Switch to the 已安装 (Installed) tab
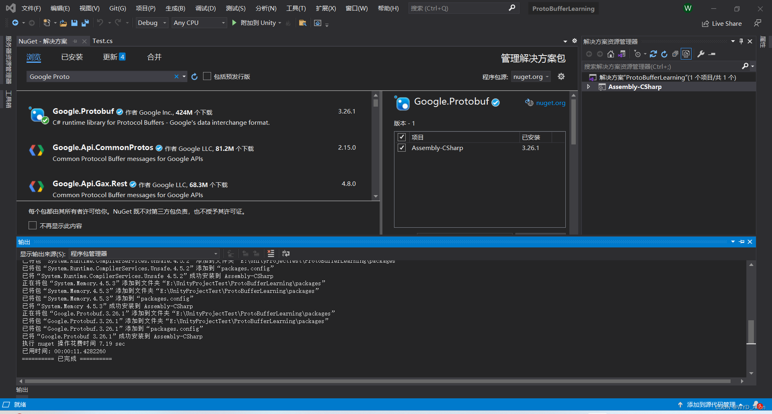 72,57
